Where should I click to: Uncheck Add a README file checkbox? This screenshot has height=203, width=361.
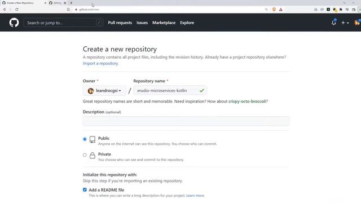(x=85, y=189)
